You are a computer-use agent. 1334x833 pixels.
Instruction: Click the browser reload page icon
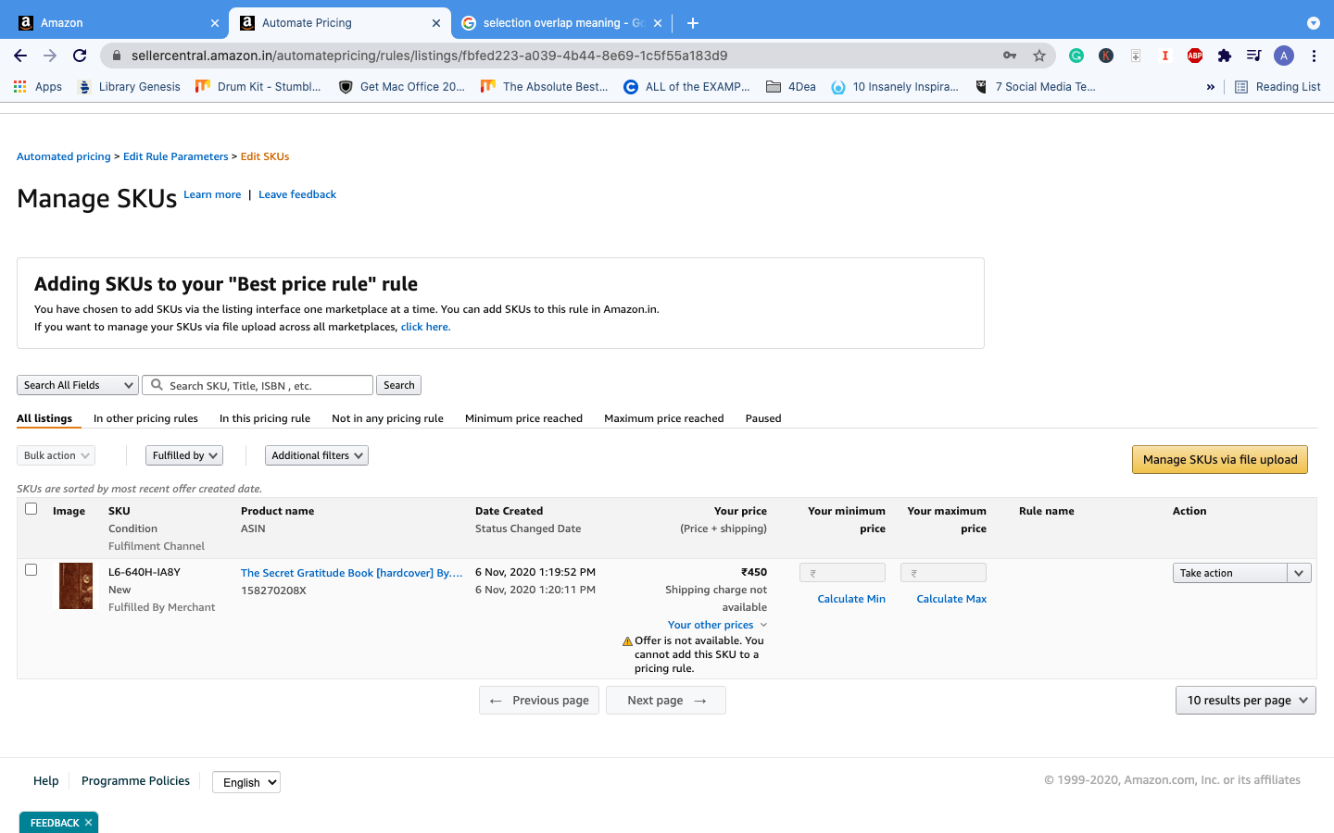(80, 56)
